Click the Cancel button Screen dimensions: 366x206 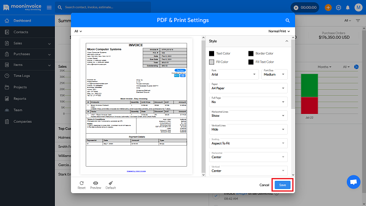pos(264,185)
